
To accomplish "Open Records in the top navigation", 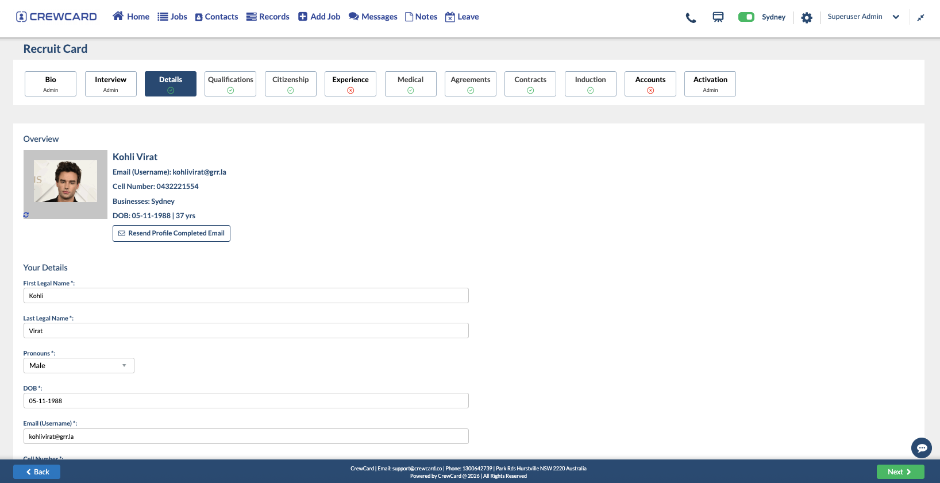I will (x=268, y=17).
